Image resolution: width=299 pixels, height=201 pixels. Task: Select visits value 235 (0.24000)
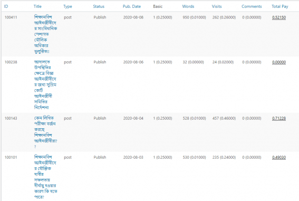tap(224, 158)
